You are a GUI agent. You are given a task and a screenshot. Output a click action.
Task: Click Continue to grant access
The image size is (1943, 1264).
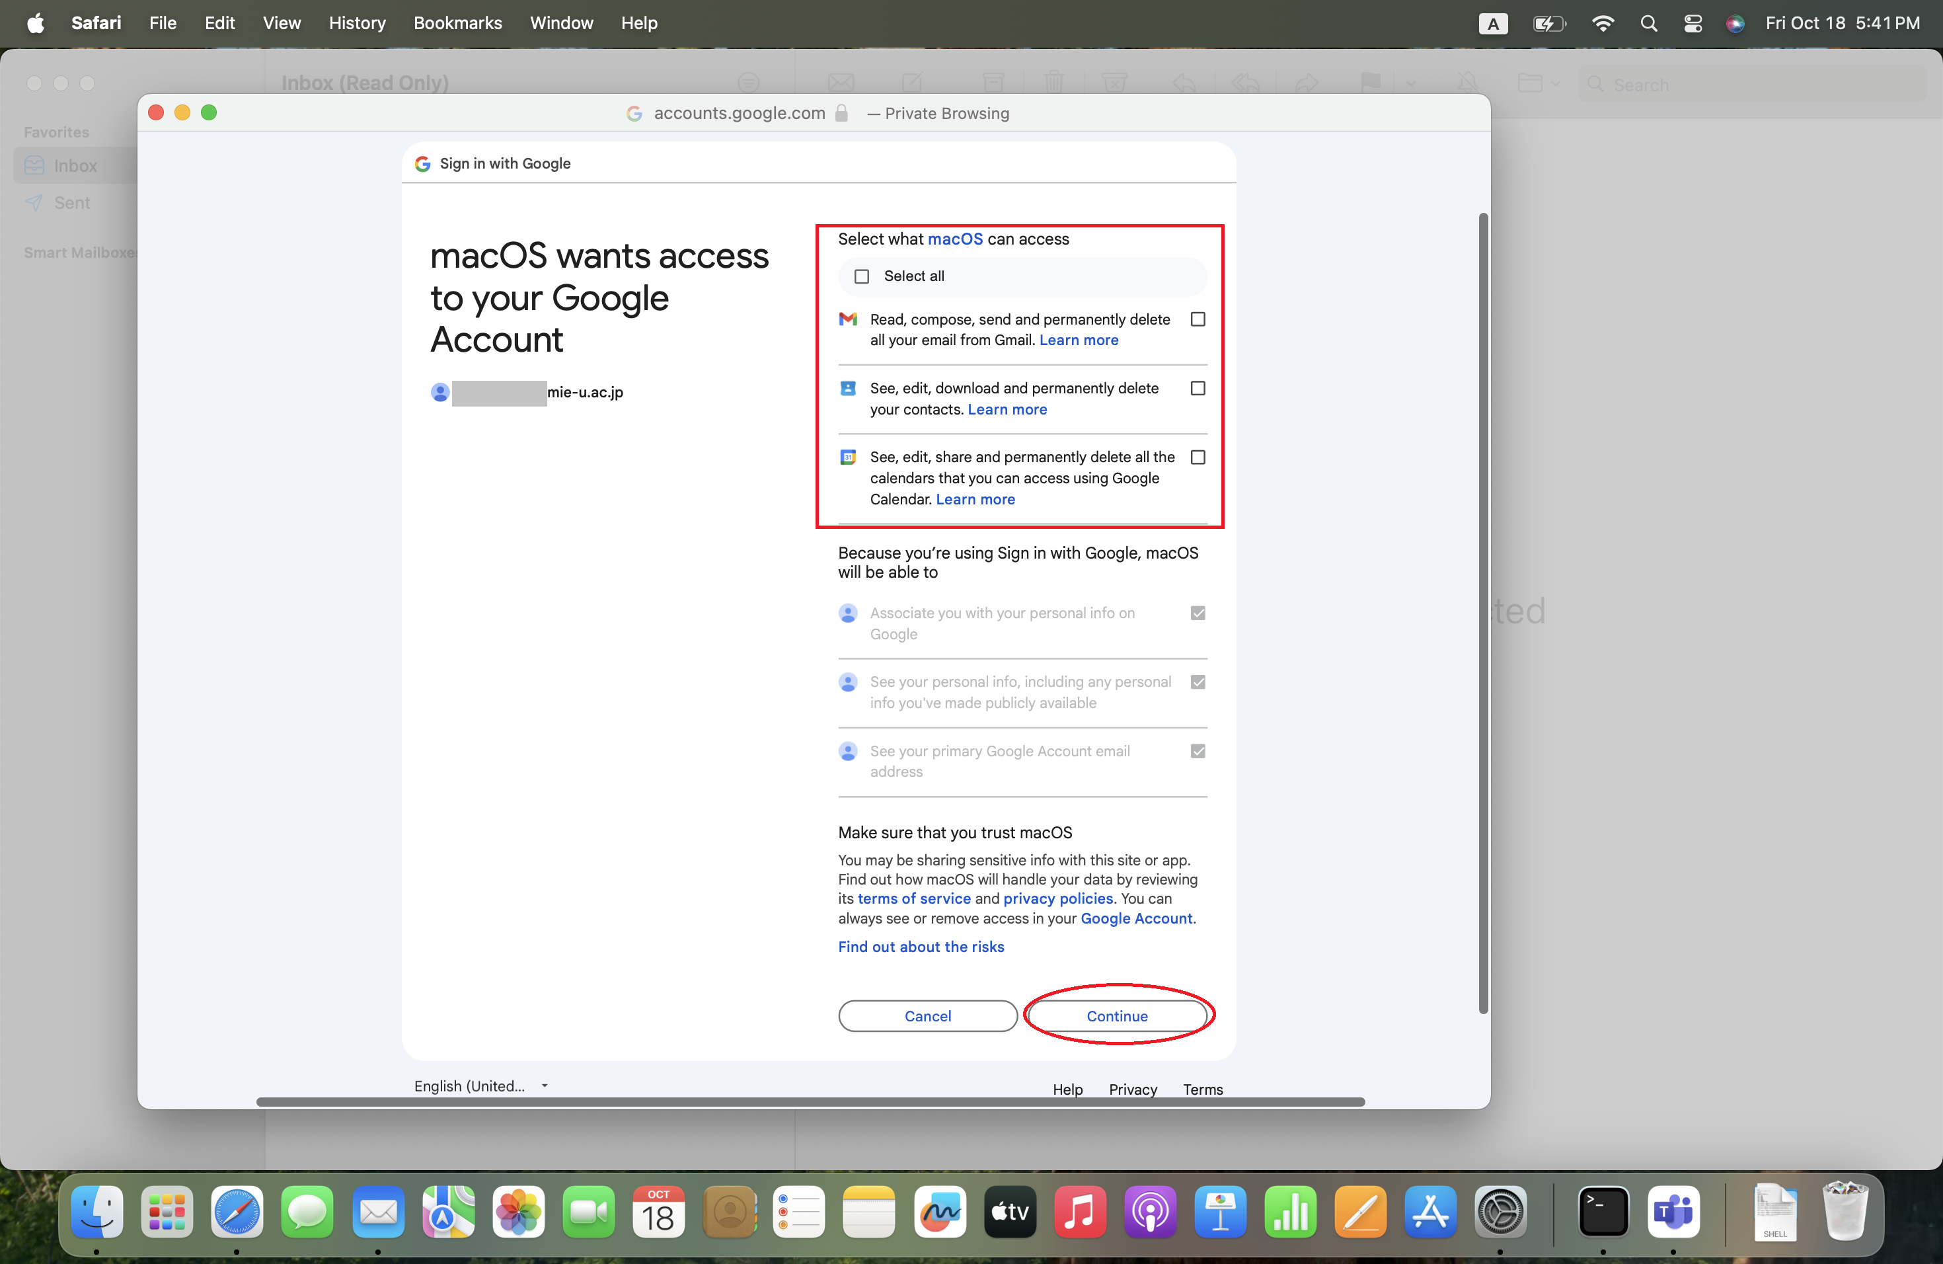[x=1117, y=1016]
